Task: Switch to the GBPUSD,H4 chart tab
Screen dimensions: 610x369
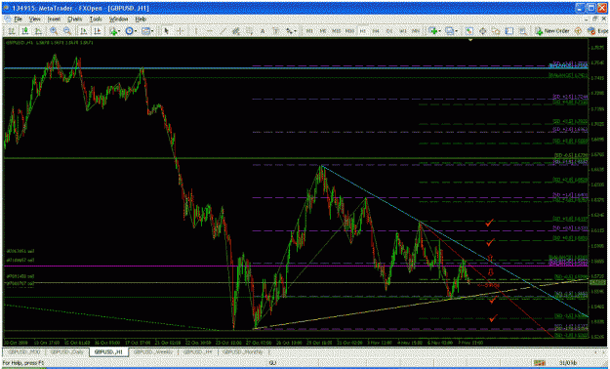Action: tap(197, 352)
